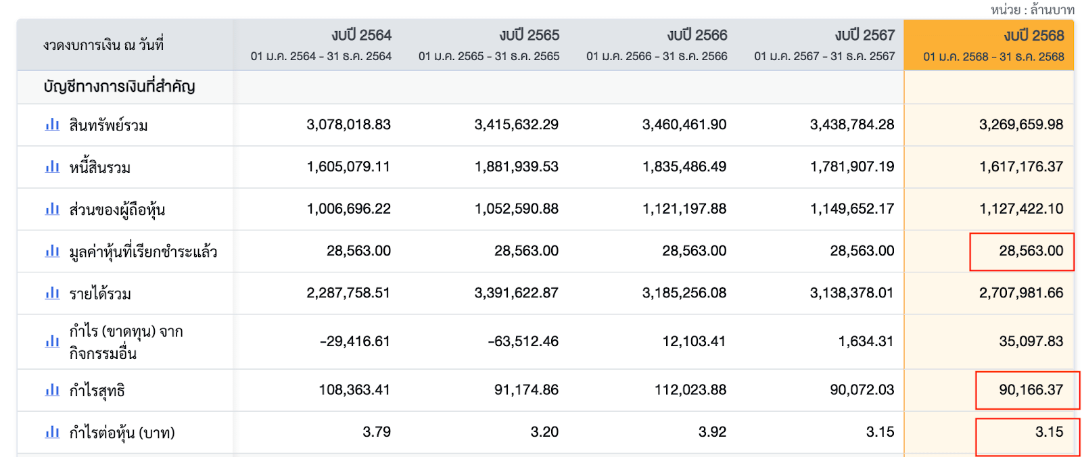1082x457 pixels.
Task: Click the bar chart icon beside กำไรสุทธิ
Action: pos(52,390)
